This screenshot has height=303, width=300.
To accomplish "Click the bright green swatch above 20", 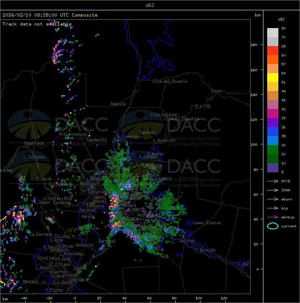I will [x=273, y=150].
